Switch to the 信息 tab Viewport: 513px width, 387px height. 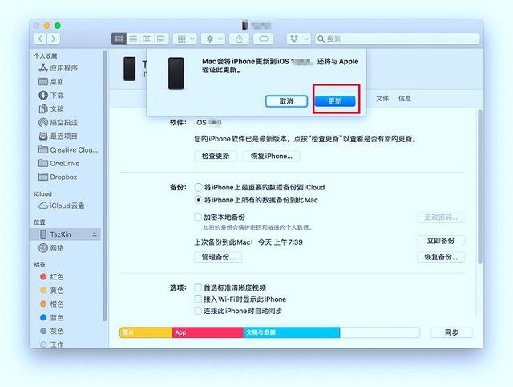[x=405, y=98]
